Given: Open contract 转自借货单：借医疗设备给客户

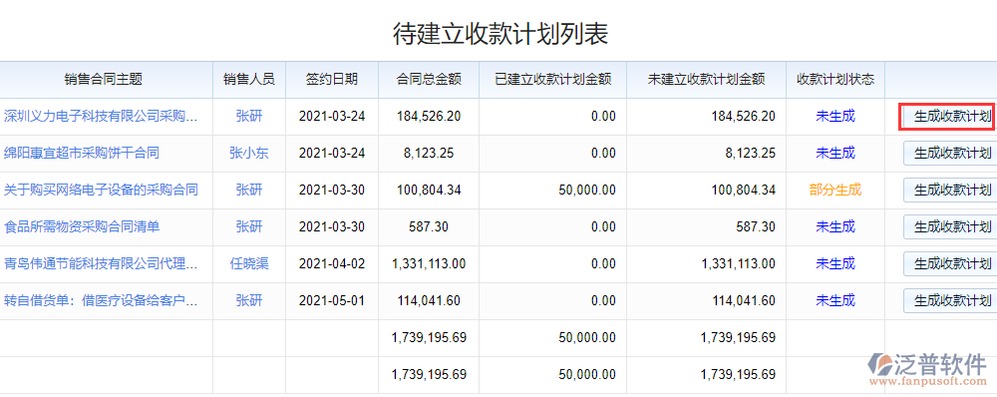Looking at the screenshot, I should [x=101, y=301].
